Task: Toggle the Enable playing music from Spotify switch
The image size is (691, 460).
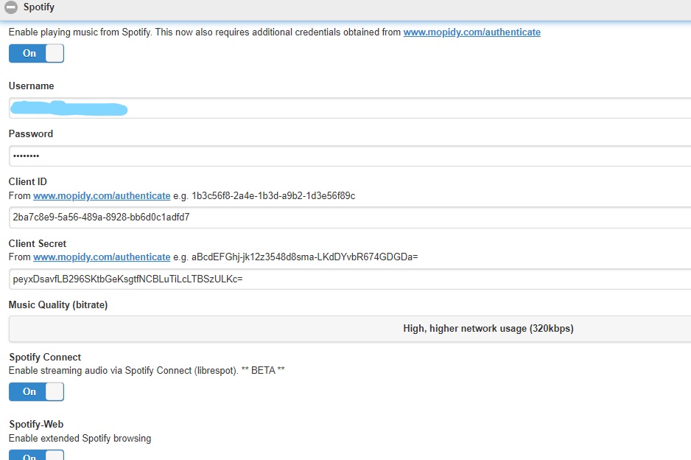Action: (x=36, y=53)
